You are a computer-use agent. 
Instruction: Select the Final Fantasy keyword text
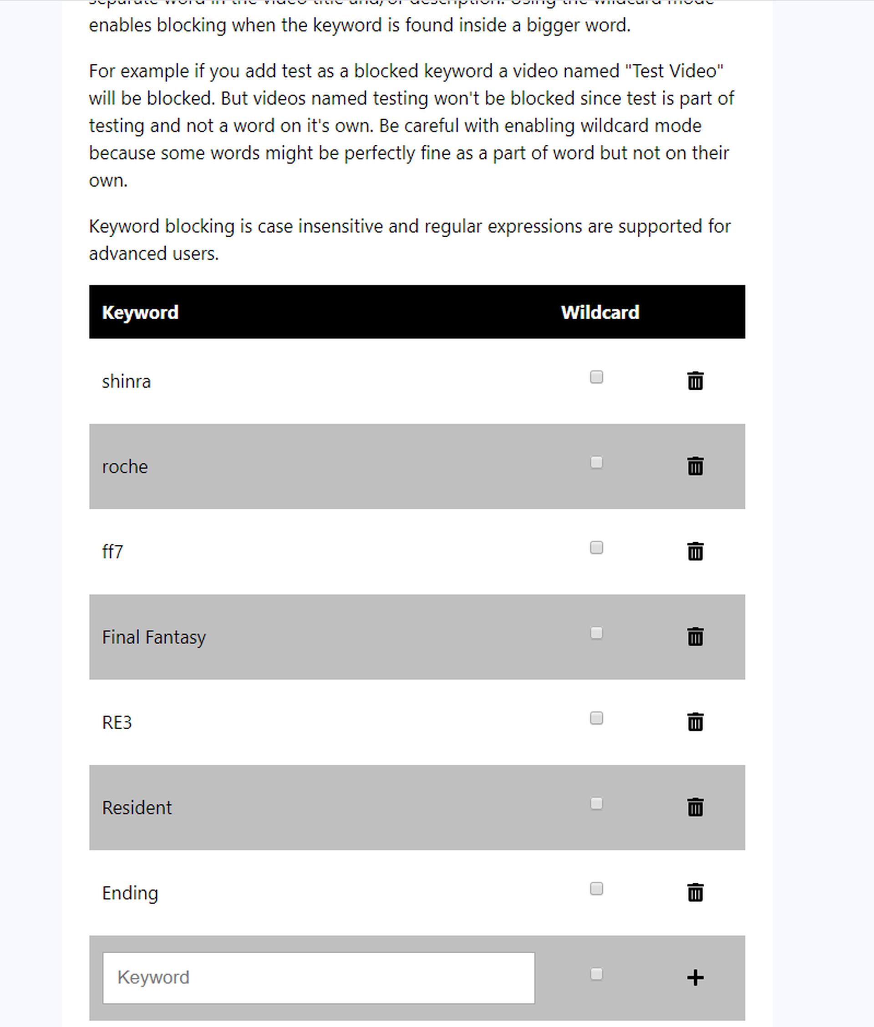click(153, 637)
